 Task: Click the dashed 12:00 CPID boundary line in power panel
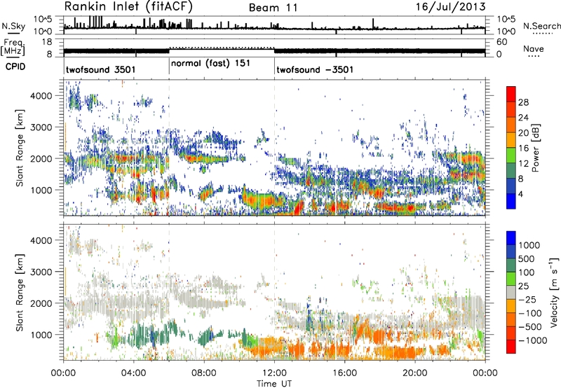[274, 148]
